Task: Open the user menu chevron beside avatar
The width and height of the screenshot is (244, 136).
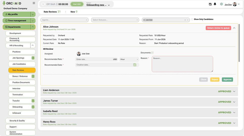Action: 239,4
